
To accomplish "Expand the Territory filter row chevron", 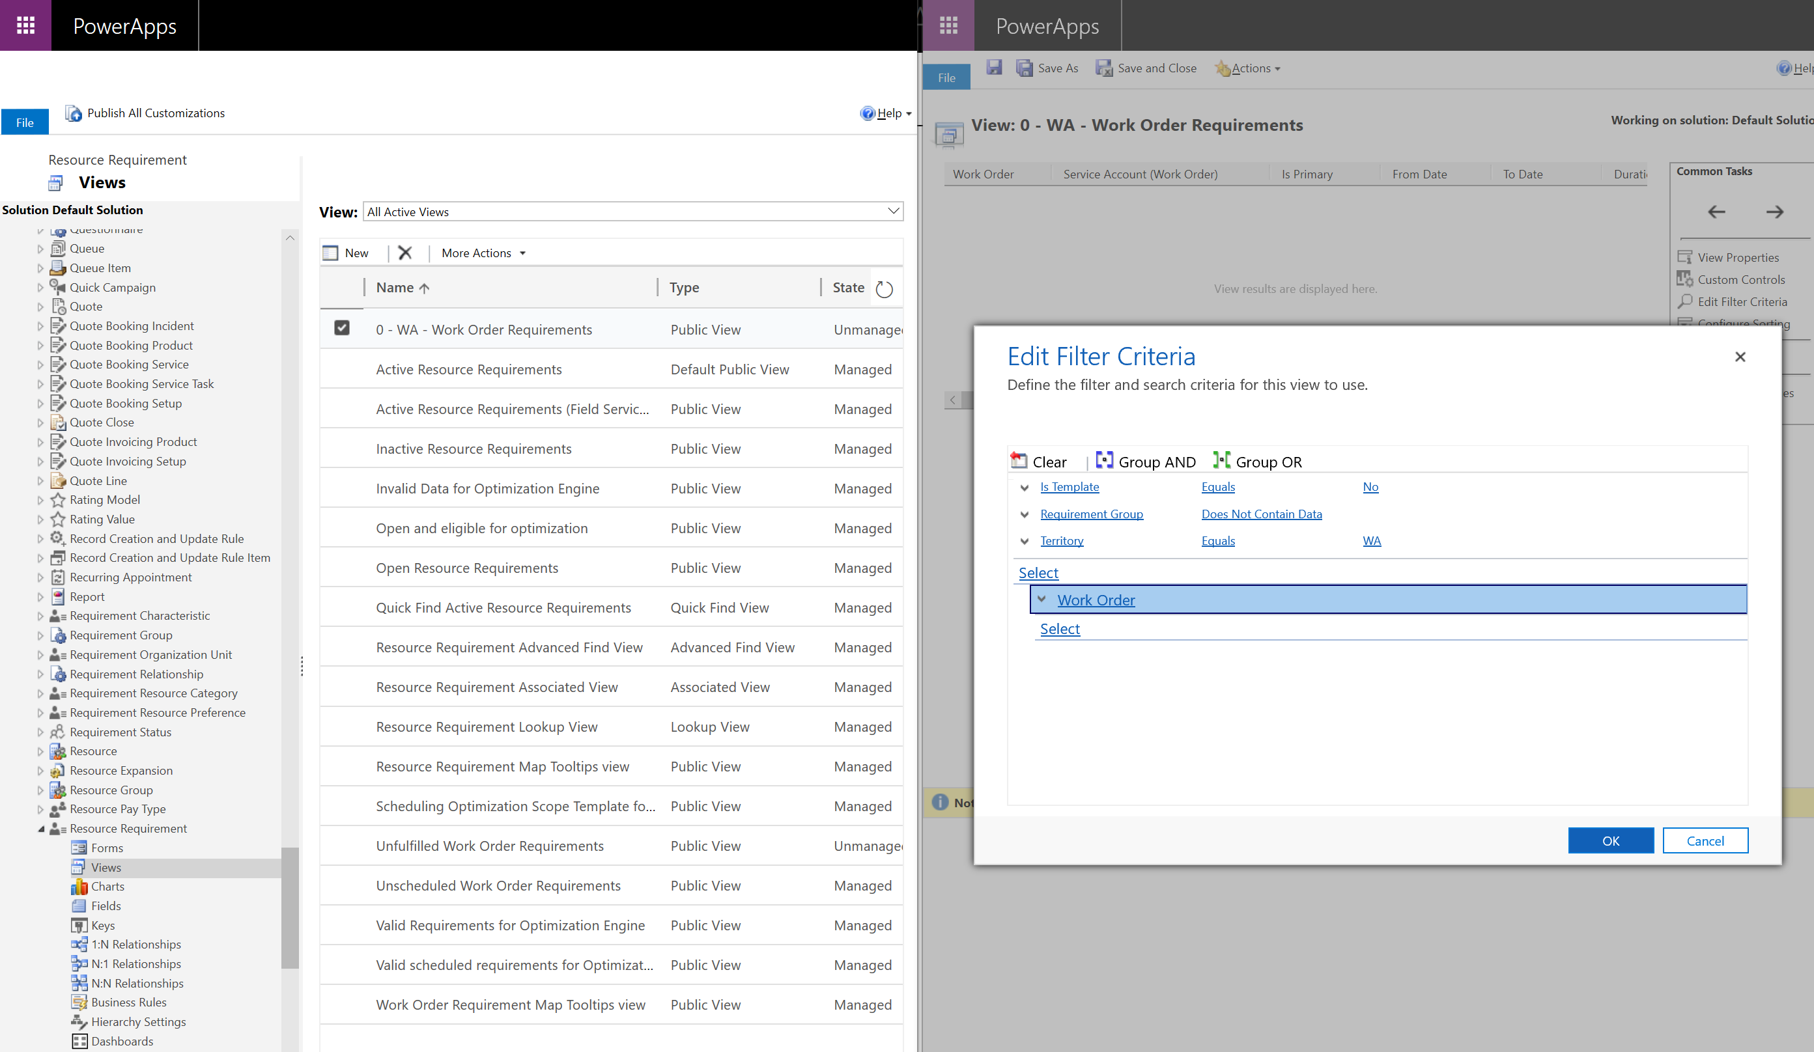I will click(1025, 541).
